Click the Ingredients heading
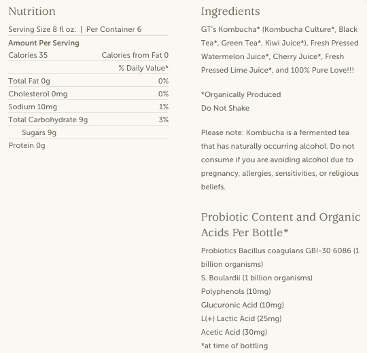 [x=230, y=12]
